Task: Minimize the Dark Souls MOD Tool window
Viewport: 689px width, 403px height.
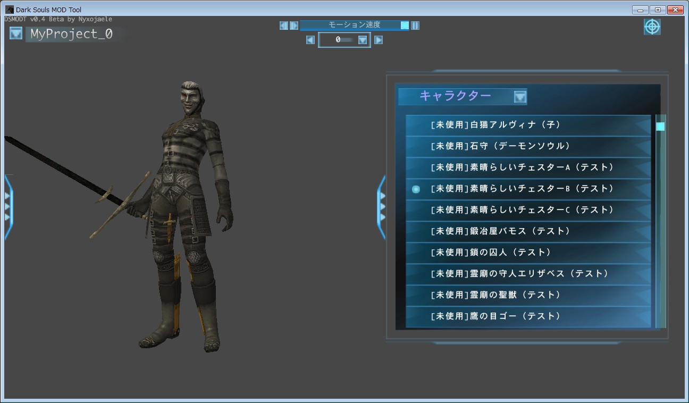Action: [x=640, y=10]
